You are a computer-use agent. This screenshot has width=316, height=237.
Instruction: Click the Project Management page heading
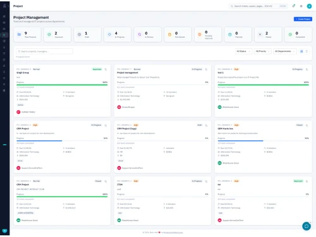[x=31, y=18]
